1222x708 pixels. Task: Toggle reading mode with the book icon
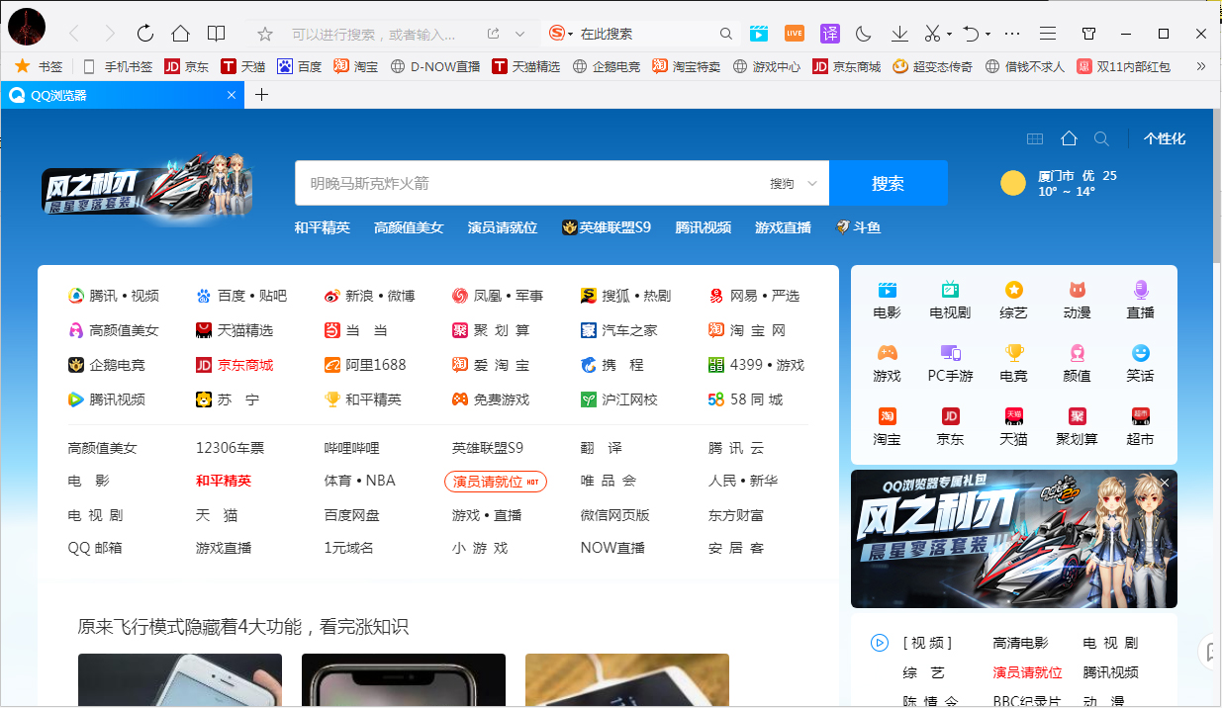click(x=216, y=33)
